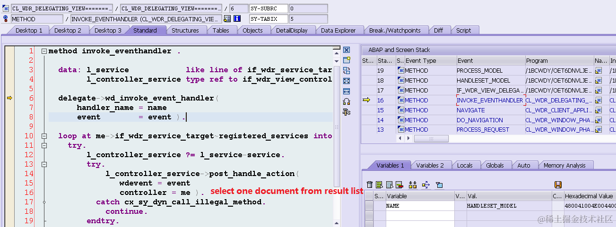This screenshot has width=616, height=227.
Task: Click the navigate-to-source icon next to INVOKE_EVENTHANDLER field
Action: point(227,19)
